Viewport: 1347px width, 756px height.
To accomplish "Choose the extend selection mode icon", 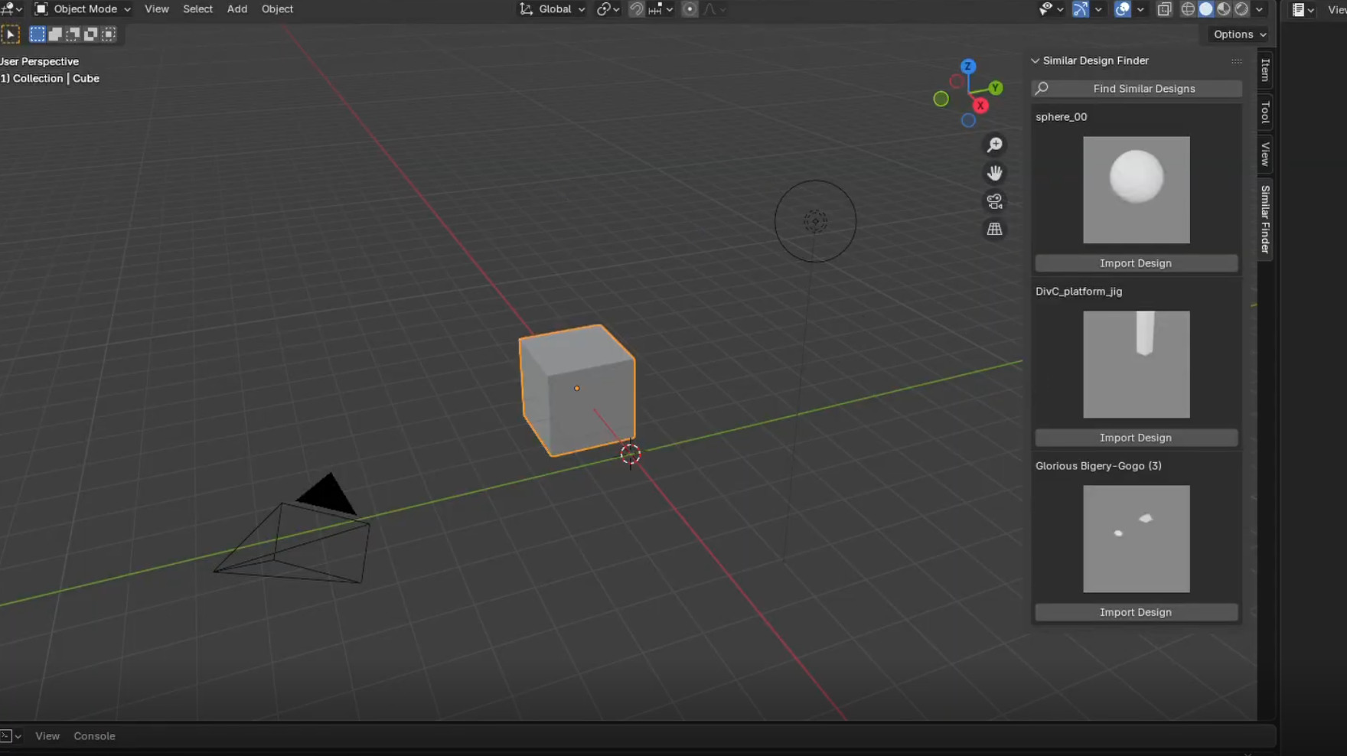I will [55, 34].
